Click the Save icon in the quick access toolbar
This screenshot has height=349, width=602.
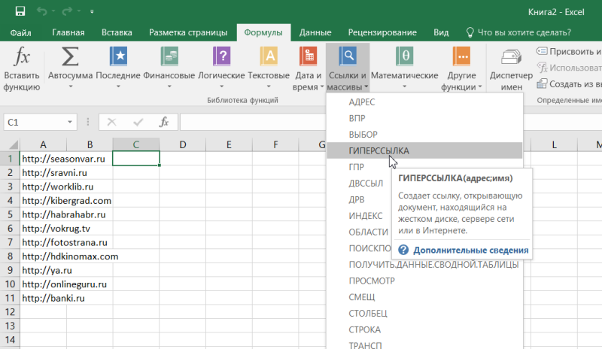pos(20,11)
